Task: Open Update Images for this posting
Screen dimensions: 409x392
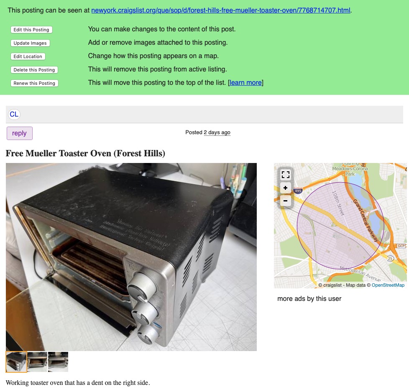Action: [30, 43]
